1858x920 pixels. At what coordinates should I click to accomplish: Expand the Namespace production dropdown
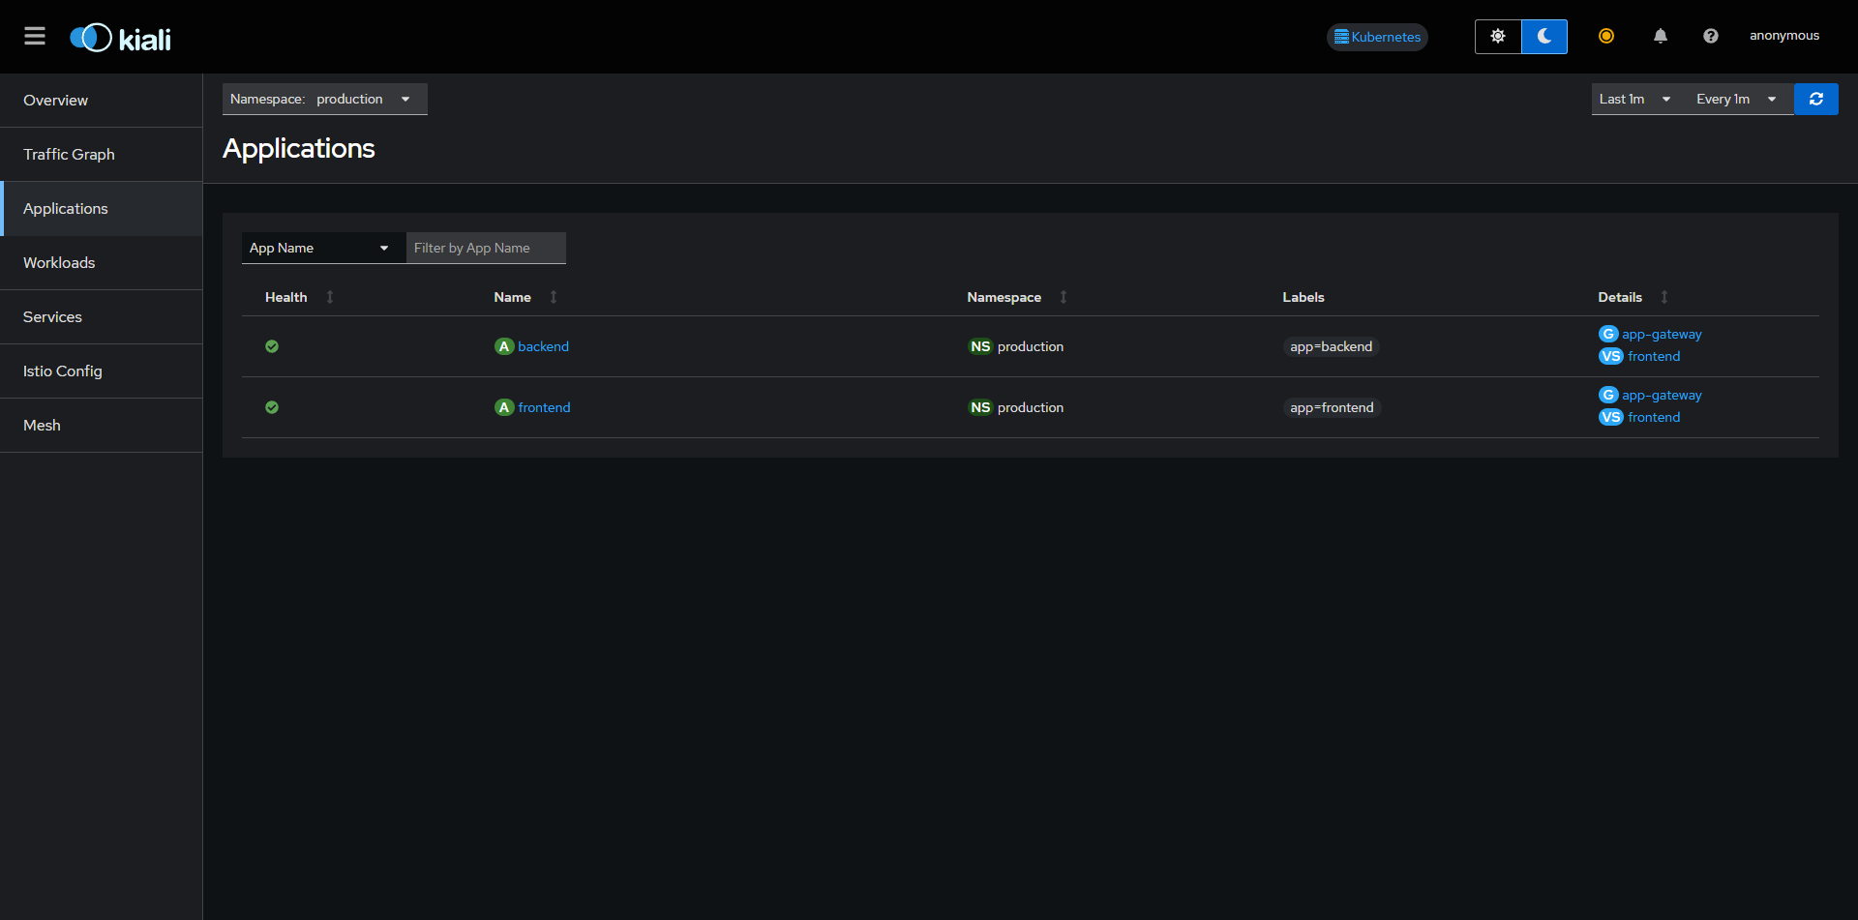tap(324, 100)
